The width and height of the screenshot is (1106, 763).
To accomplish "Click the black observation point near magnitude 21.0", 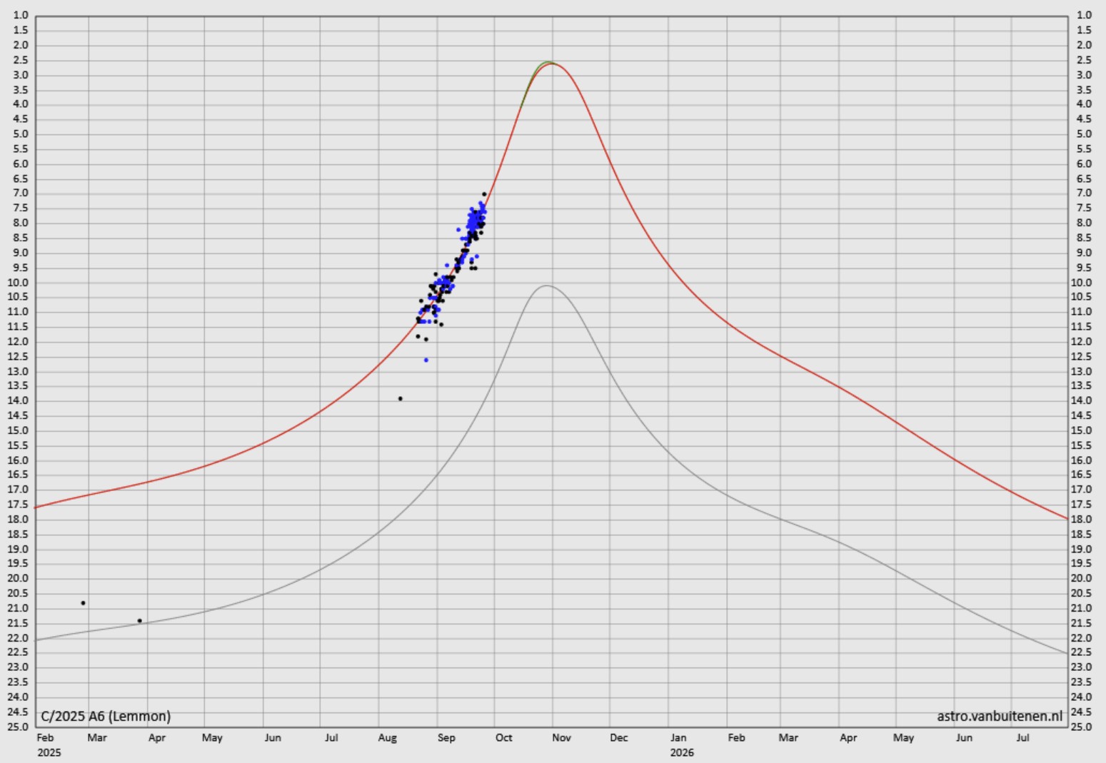I will click(x=83, y=603).
